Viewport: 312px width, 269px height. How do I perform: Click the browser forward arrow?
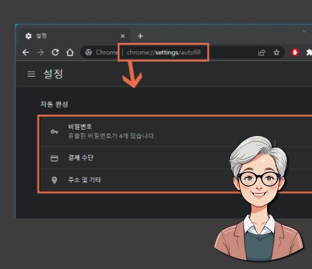click(x=40, y=53)
